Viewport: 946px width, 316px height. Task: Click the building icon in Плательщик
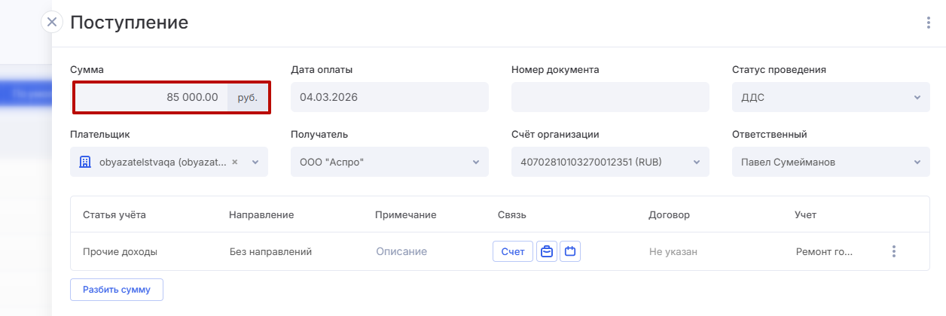[84, 162]
